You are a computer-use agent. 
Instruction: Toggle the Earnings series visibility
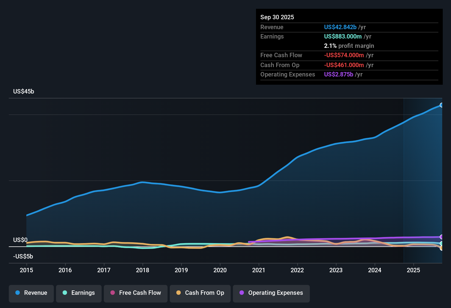79,293
